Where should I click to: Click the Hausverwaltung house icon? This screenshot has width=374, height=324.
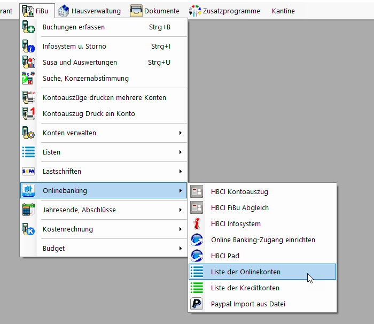[64, 11]
